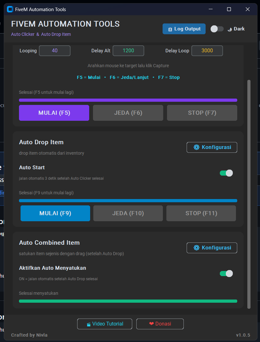Maximize the FiveM Automation Tools window

229,9
